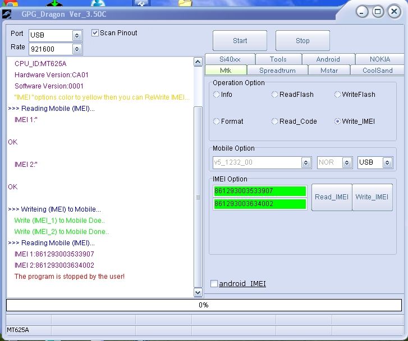Open the USB dropdown in Mobile Option
This screenshot has width=408, height=341.
(x=387, y=162)
